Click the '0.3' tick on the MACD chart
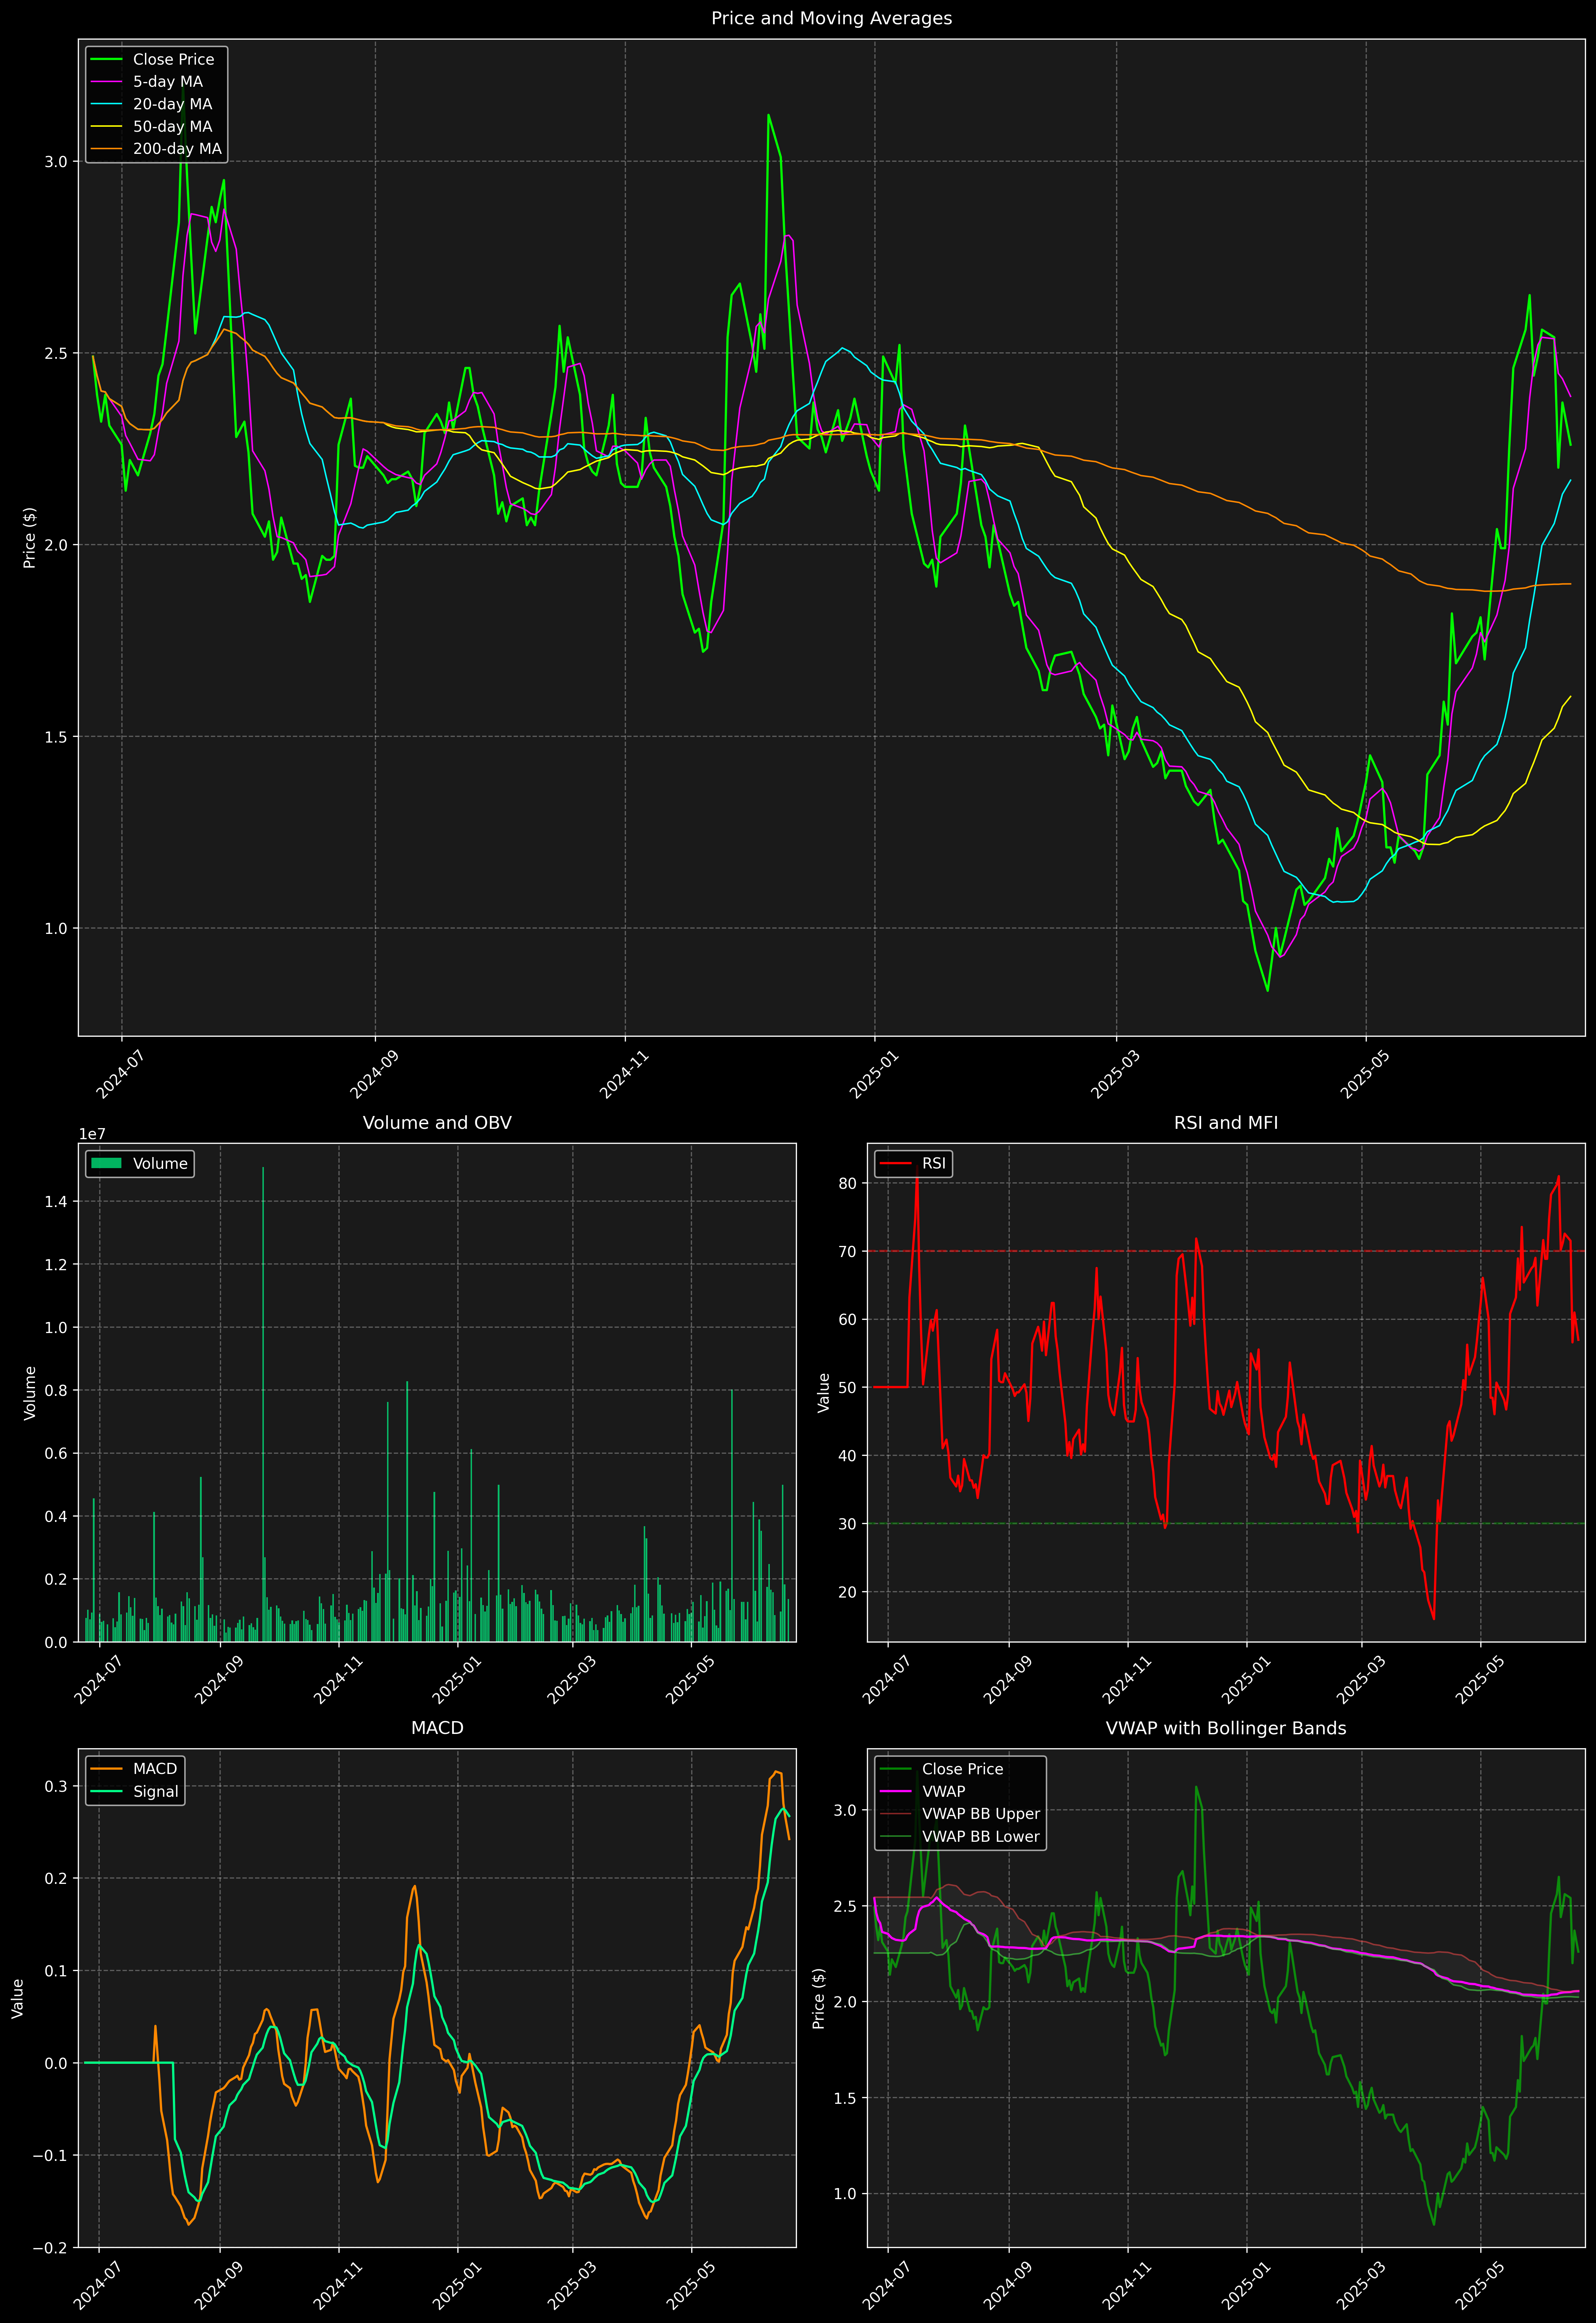Image resolution: width=1596 pixels, height=2323 pixels. click(56, 1786)
